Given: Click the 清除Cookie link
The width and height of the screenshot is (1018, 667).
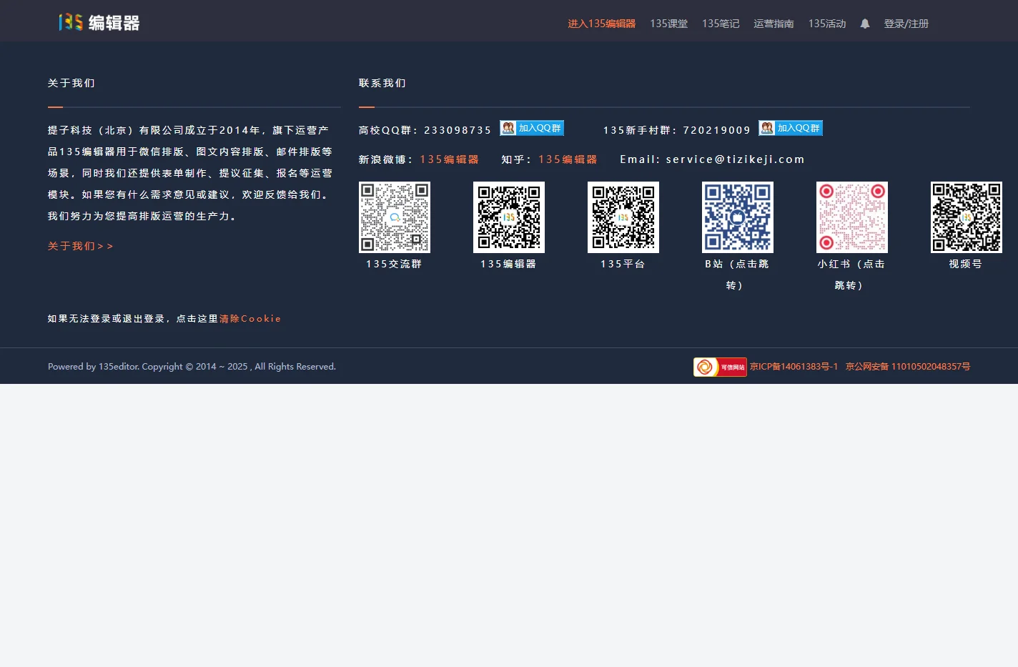Looking at the screenshot, I should click(250, 319).
